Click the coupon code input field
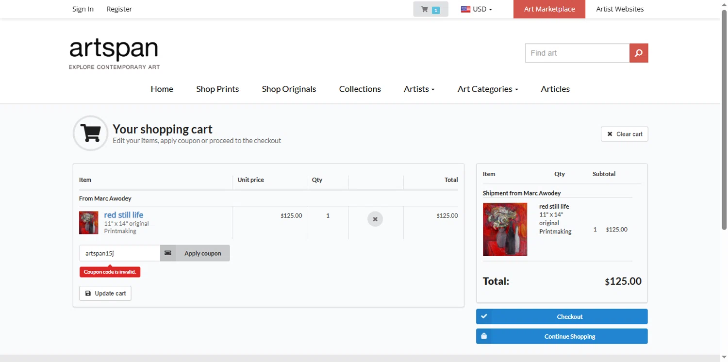Screen dimensions: 728x362 pos(119,253)
